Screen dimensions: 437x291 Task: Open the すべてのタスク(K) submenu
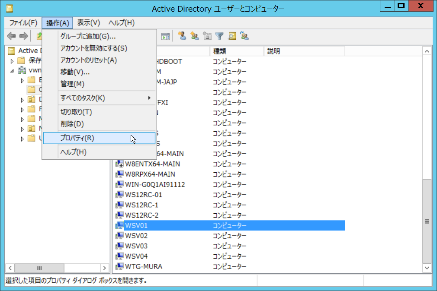99,98
